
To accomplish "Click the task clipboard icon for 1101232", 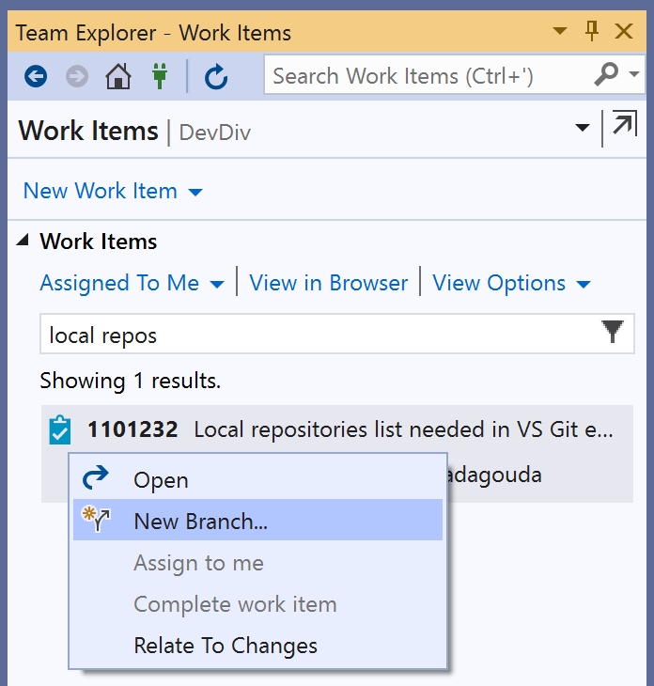I will [x=60, y=429].
